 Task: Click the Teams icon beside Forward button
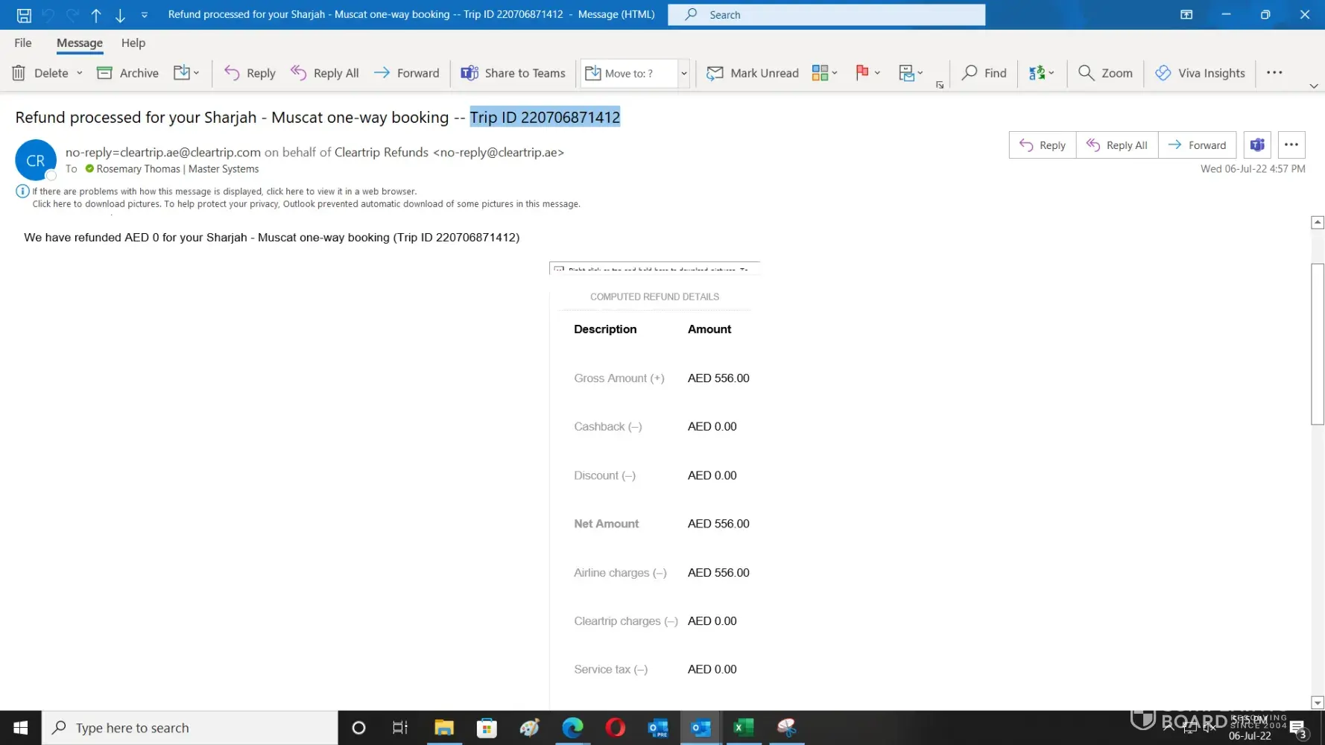pos(1257,145)
